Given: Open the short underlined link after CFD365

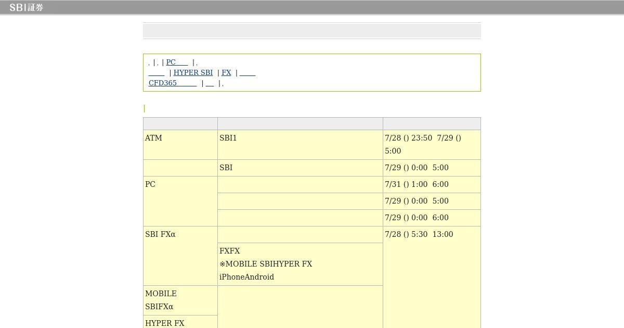Looking at the screenshot, I should click(210, 83).
